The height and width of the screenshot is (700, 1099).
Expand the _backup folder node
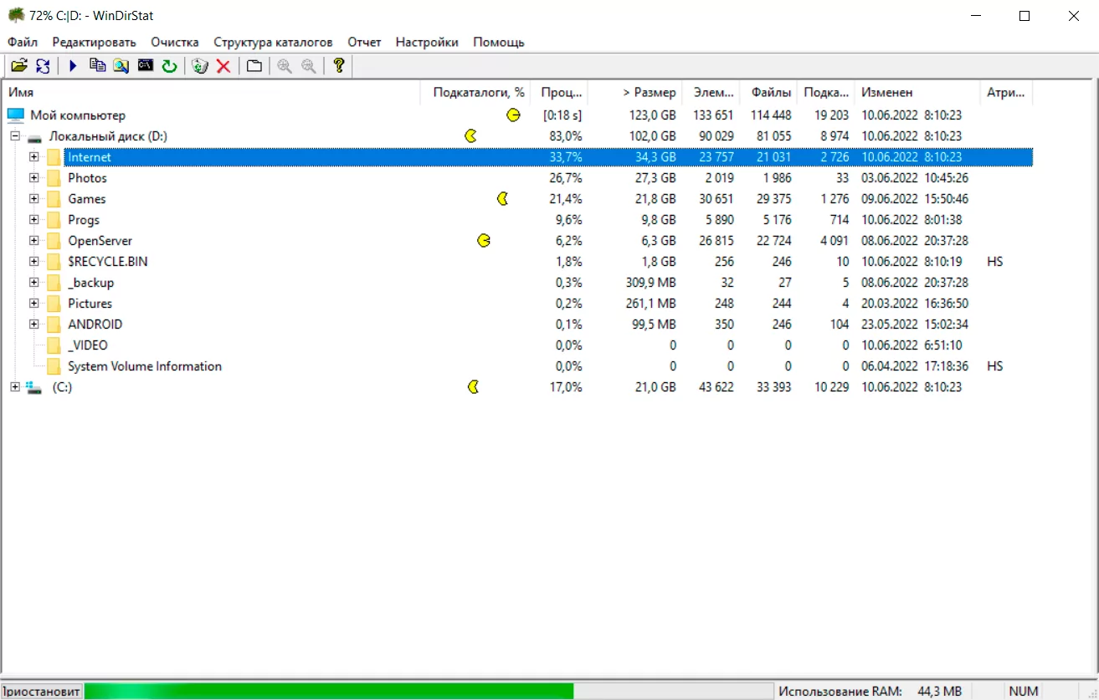pyautogui.click(x=34, y=282)
